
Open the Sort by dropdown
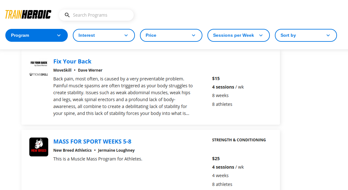306,35
